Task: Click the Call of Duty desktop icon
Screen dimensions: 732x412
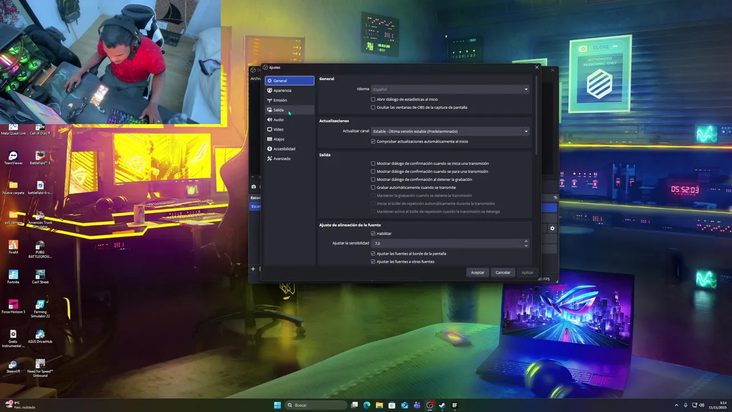Action: point(40,129)
